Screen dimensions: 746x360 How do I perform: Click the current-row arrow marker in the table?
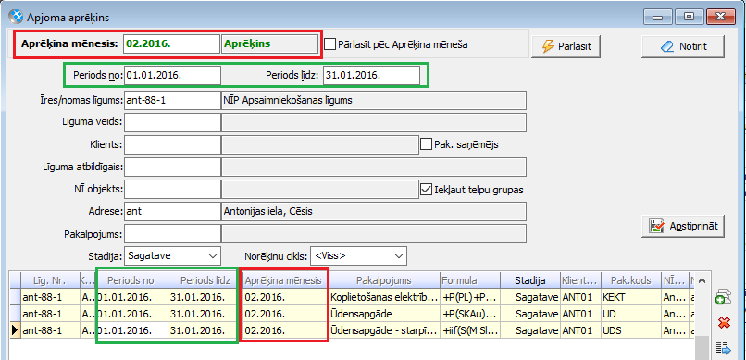pyautogui.click(x=15, y=330)
